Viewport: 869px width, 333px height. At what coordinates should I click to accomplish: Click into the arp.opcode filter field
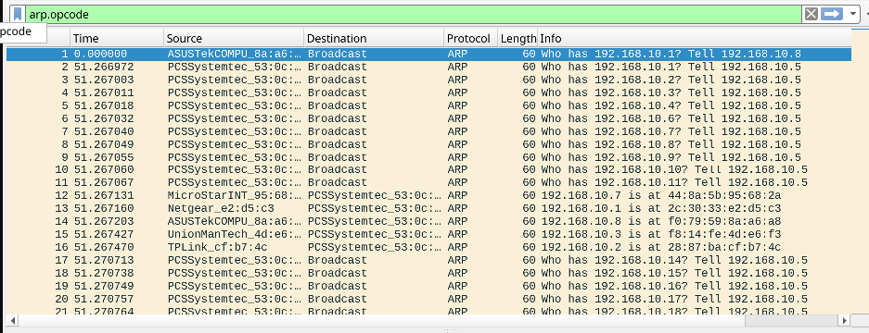tap(414, 15)
